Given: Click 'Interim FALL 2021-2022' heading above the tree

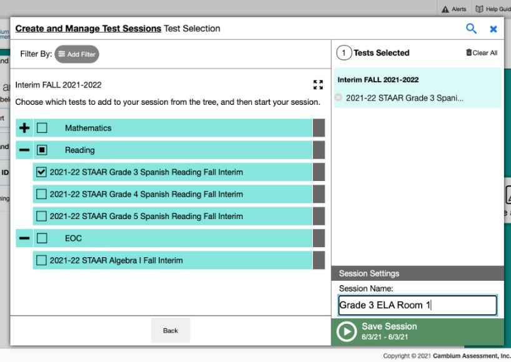Looking at the screenshot, I should click(58, 85).
